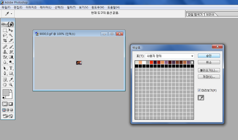The width and height of the screenshot is (238, 140).
Task: Click the 저장(S)... save button
Action: [209, 77]
